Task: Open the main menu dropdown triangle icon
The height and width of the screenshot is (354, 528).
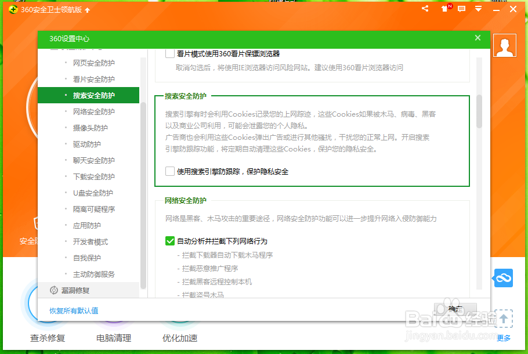Action: [x=478, y=9]
